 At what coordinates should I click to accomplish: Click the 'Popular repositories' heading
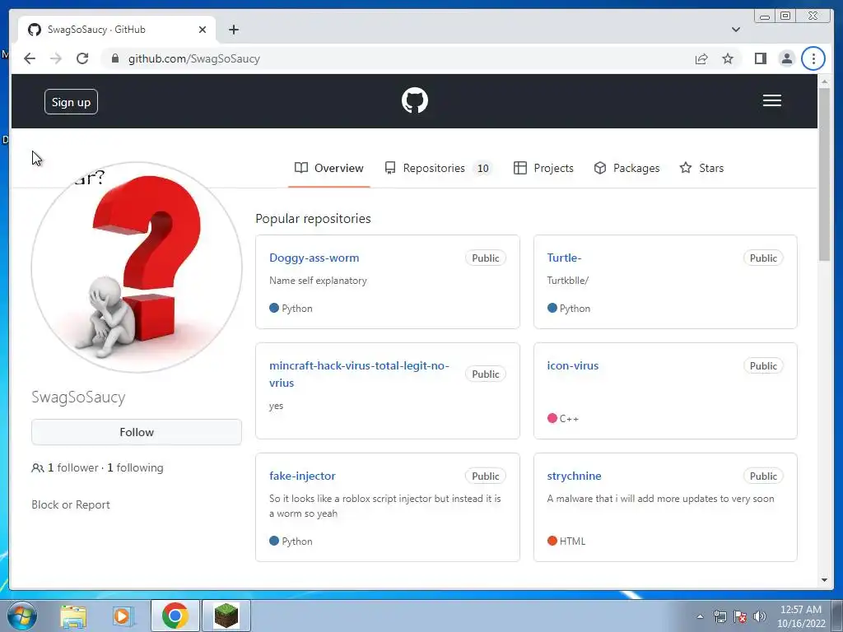click(313, 219)
